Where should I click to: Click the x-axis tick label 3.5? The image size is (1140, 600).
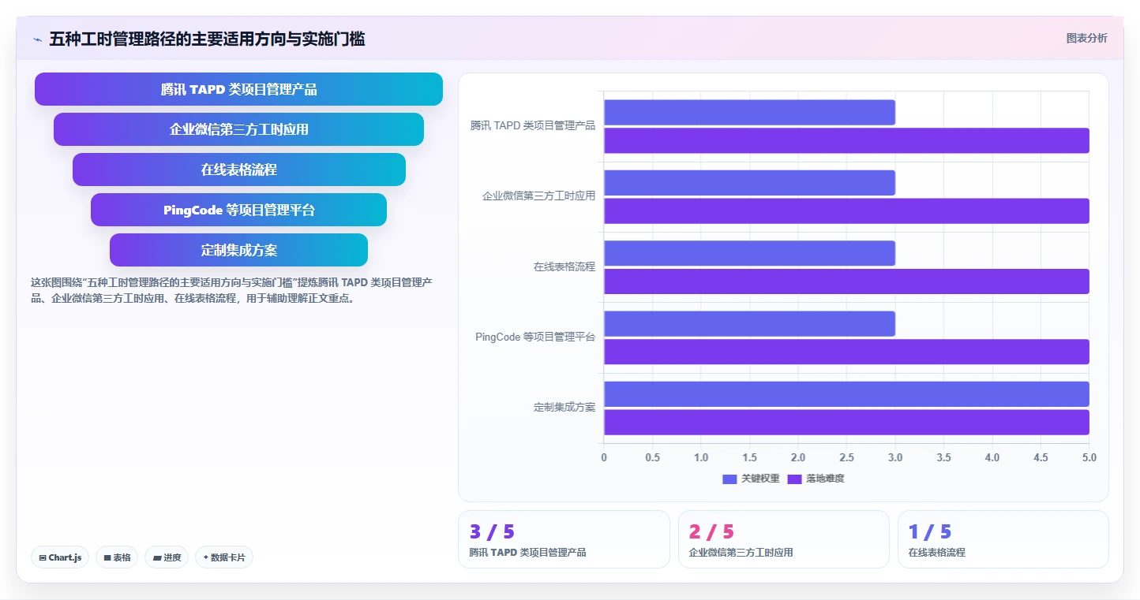(x=944, y=457)
